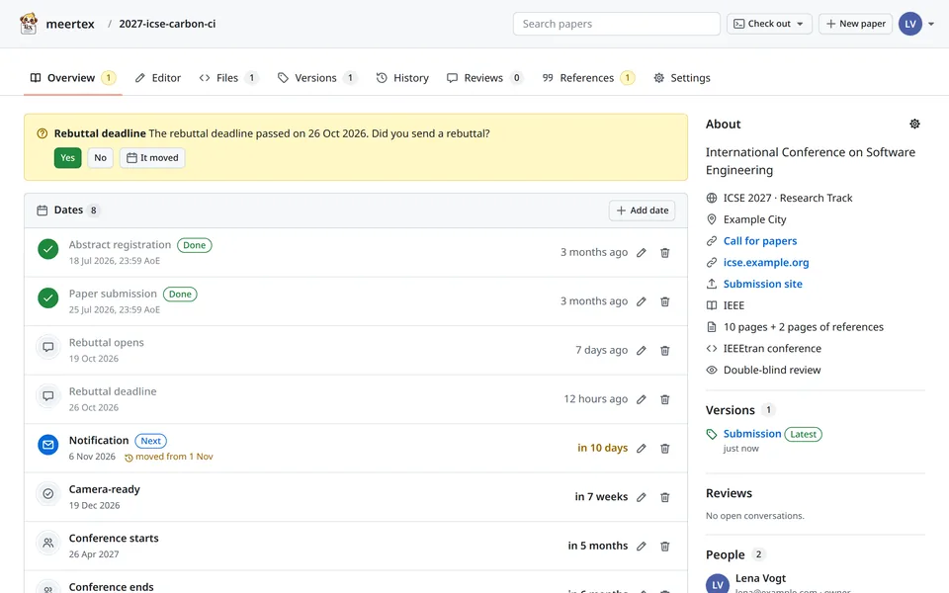
Task: Delete the Rebuttal opens date
Action: [x=664, y=350]
